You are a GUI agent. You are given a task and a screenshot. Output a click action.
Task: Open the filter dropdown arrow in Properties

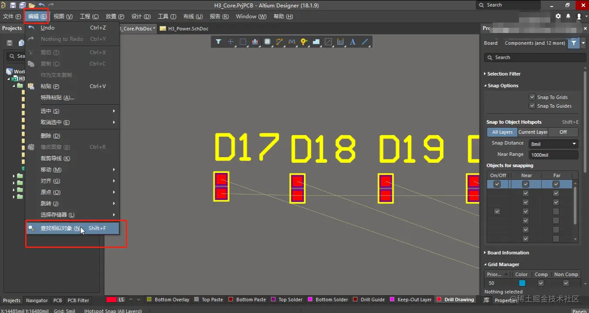point(583,43)
